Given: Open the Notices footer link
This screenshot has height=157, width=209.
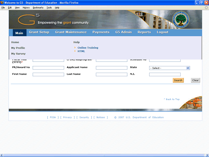Looking at the screenshot, I should tap(101, 117).
